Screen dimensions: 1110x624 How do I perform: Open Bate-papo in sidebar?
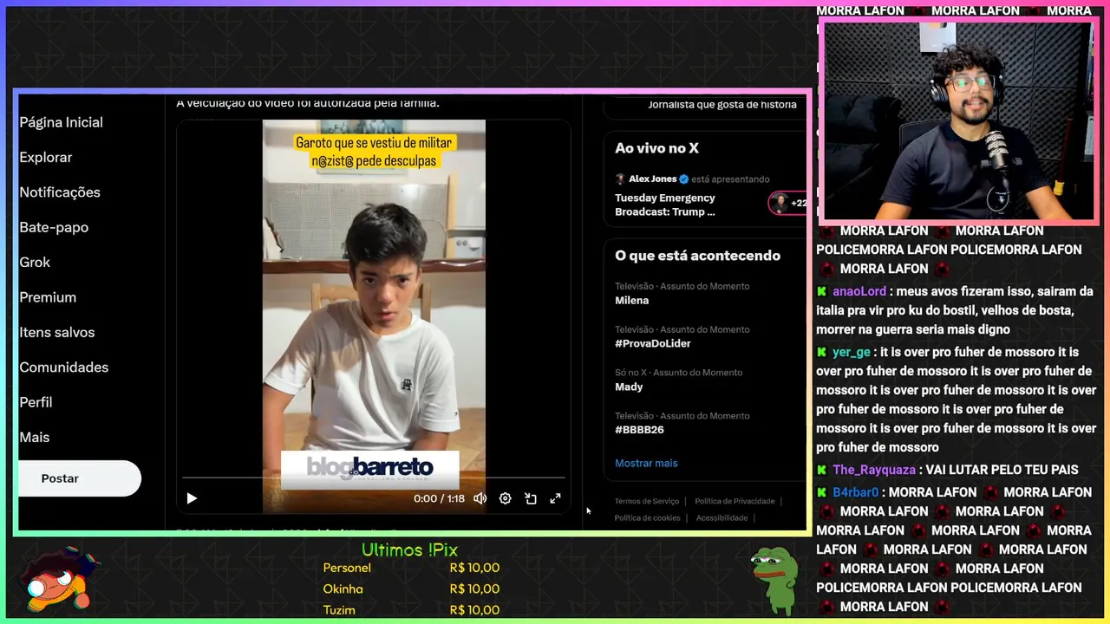54,227
